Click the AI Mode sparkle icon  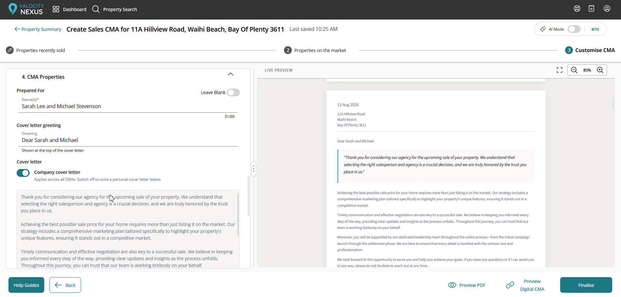pos(543,29)
